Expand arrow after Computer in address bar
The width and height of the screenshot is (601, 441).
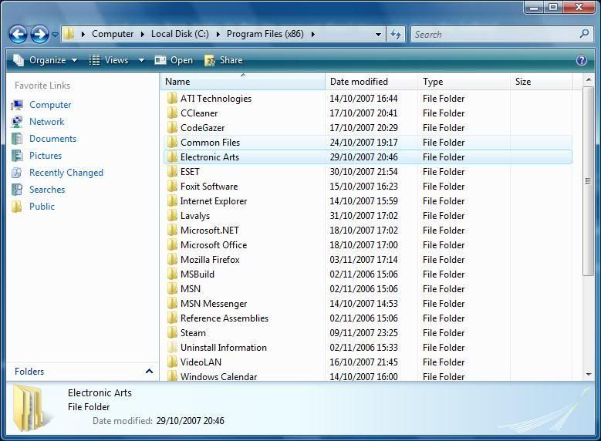[142, 34]
